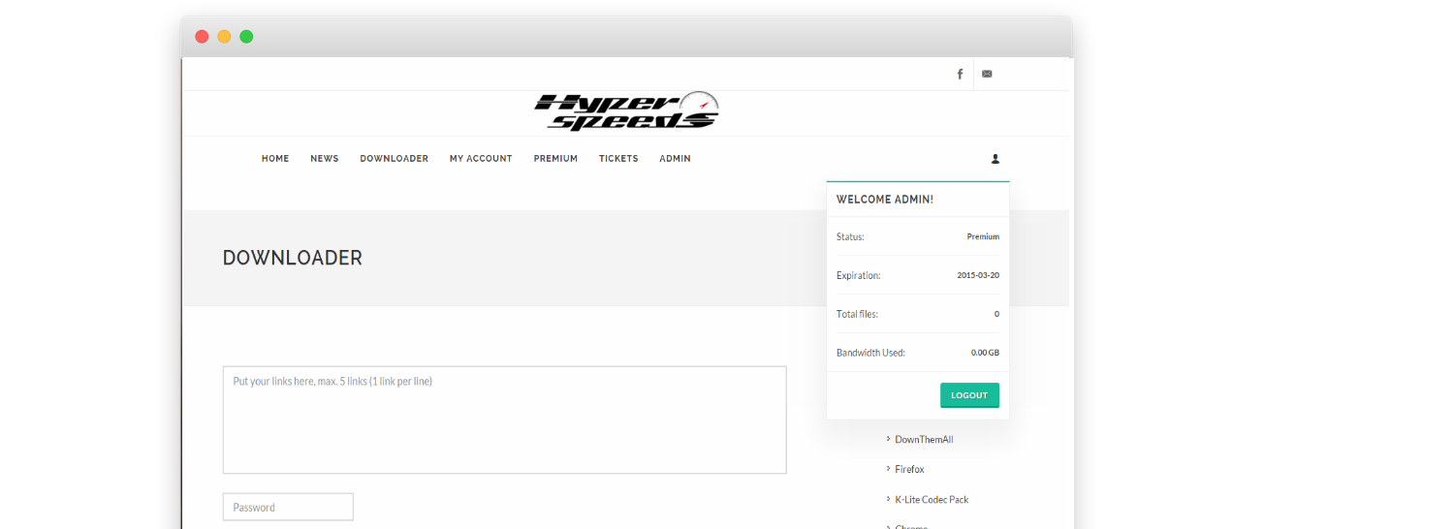Click the Bandwidth Used value 0.00 GB

tap(985, 353)
